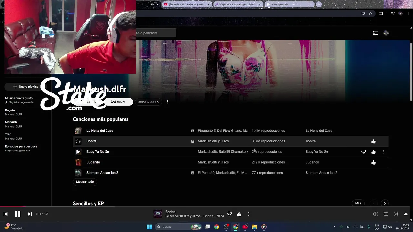
Task: Open File Explorer from the taskbar
Action: [254, 227]
